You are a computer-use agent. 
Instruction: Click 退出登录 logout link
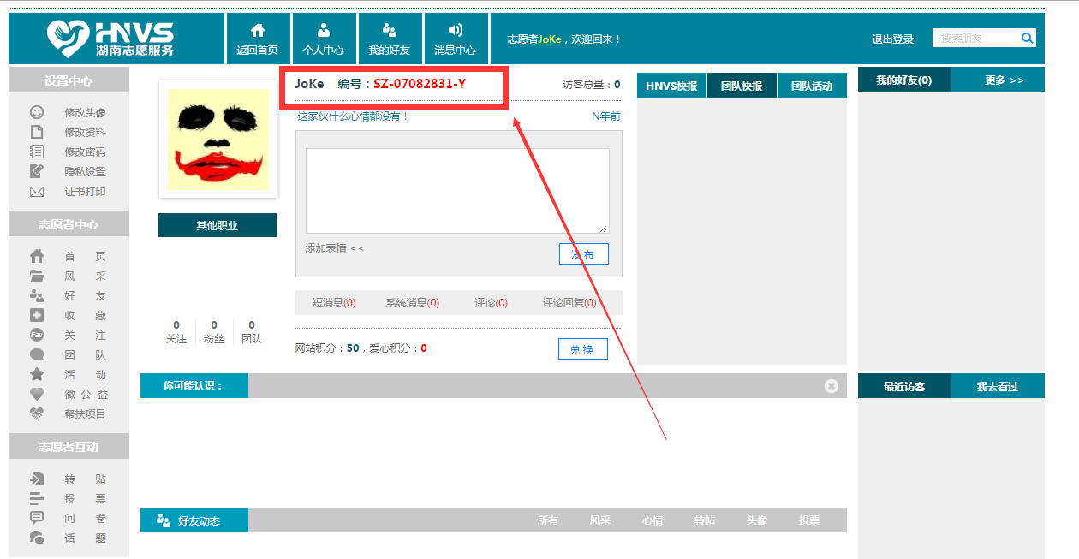892,39
